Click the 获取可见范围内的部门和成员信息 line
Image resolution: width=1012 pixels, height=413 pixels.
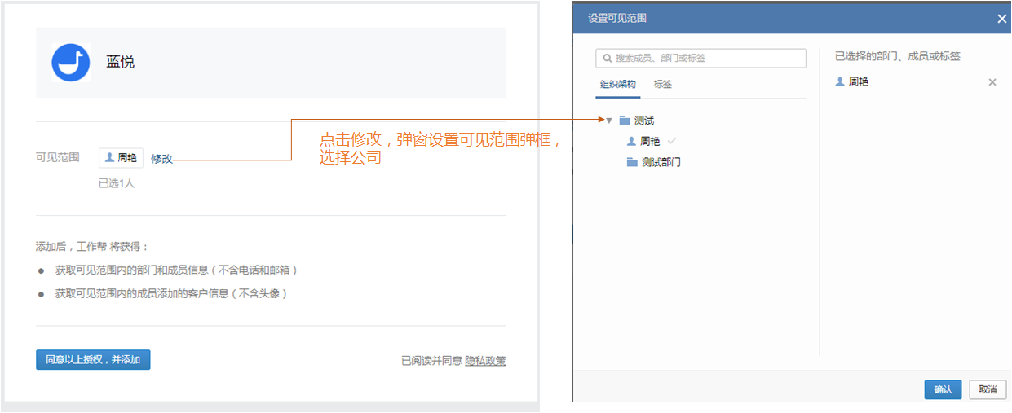pyautogui.click(x=176, y=270)
